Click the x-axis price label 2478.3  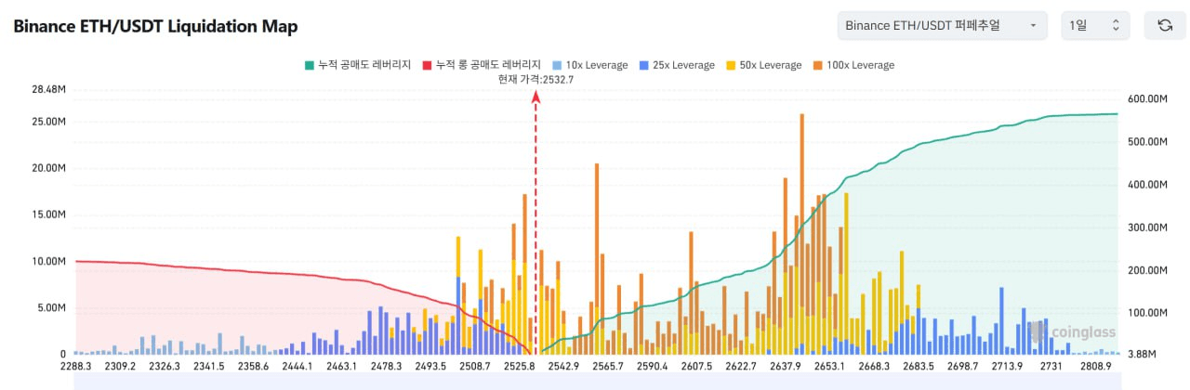click(386, 368)
